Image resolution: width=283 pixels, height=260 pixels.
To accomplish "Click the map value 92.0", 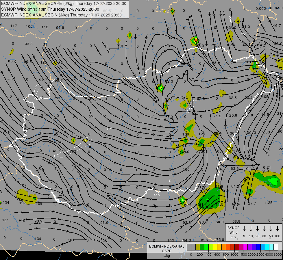I will [201, 99].
